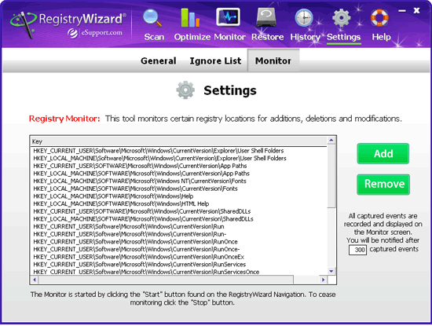432x326 pixels.
Task: Switch to the General tab
Action: (x=159, y=61)
